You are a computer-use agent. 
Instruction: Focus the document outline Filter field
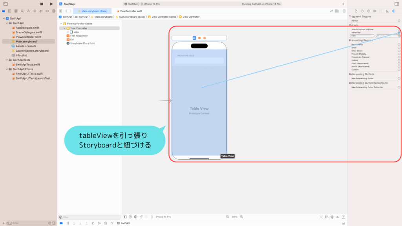coord(90,217)
